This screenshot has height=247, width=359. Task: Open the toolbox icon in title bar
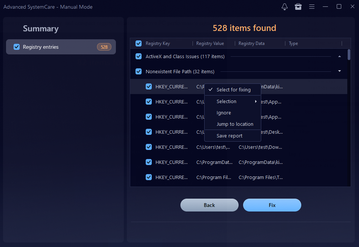pyautogui.click(x=298, y=7)
